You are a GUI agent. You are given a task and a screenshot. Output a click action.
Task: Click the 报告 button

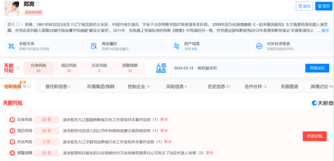pyautogui.click(x=304, y=6)
